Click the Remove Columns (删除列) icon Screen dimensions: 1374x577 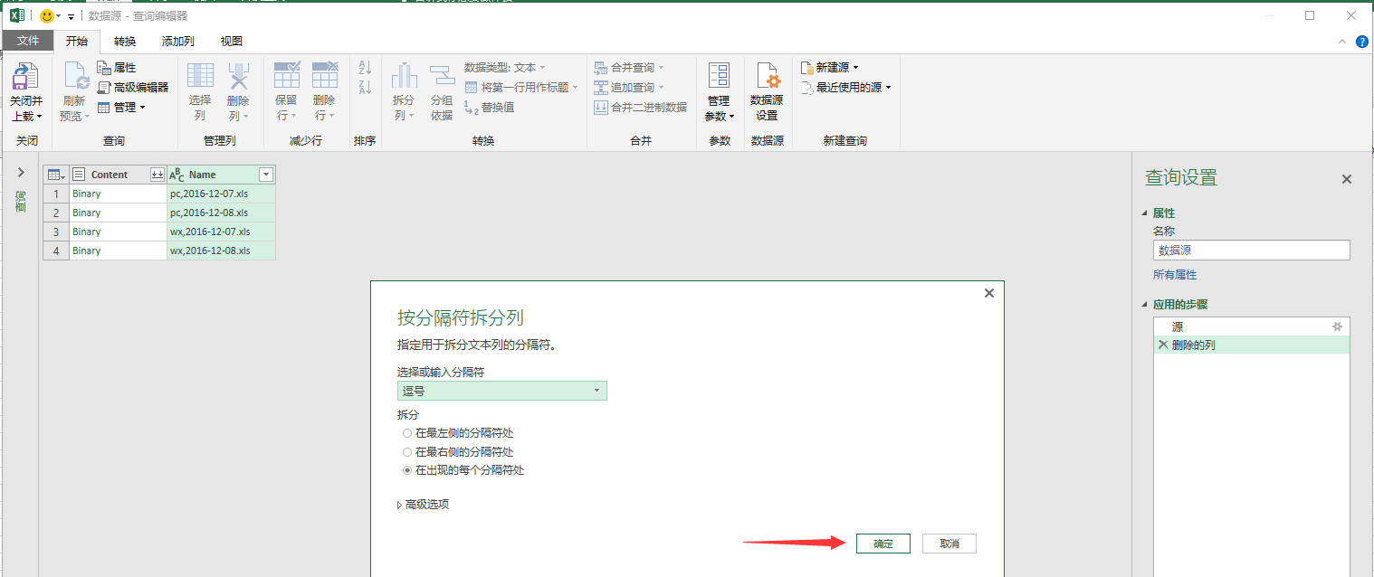[x=238, y=77]
